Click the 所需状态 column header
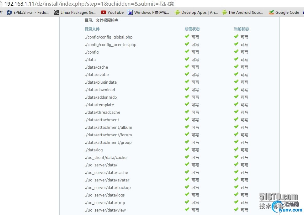This screenshot has height=215, width=304. click(192, 29)
